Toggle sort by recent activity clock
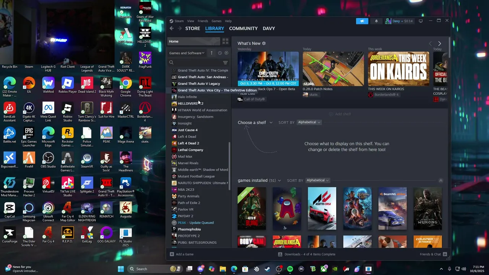Viewport: 489px width, 275px height. (x=220, y=53)
